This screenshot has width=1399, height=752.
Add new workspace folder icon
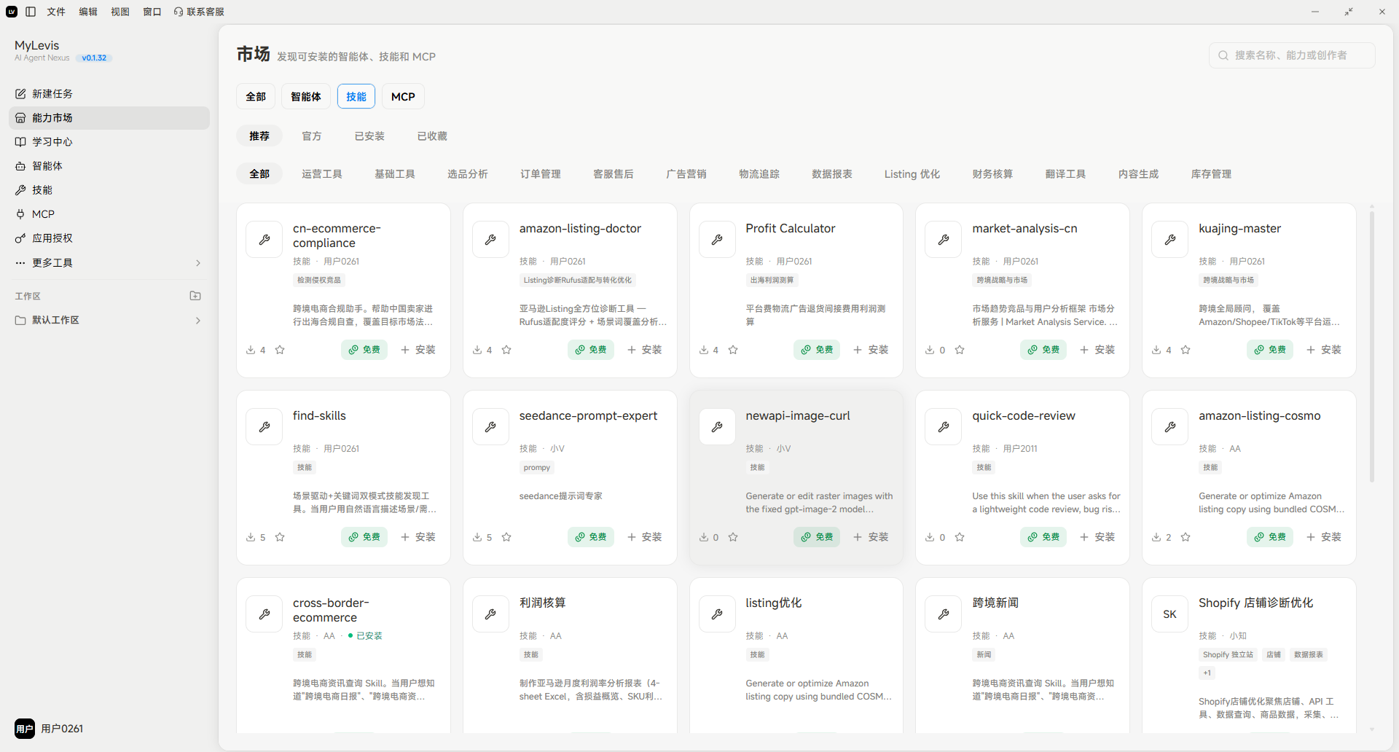click(195, 296)
